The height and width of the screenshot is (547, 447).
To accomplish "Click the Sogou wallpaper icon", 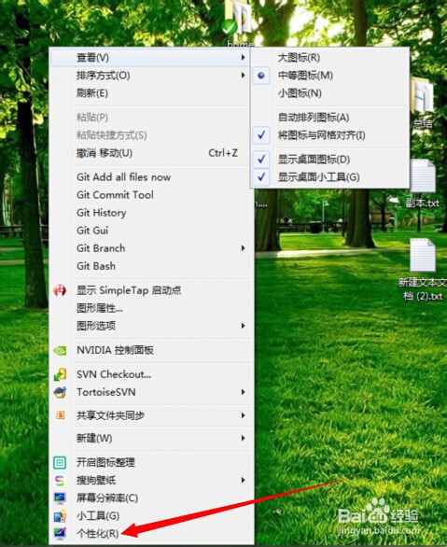I will coord(60,481).
